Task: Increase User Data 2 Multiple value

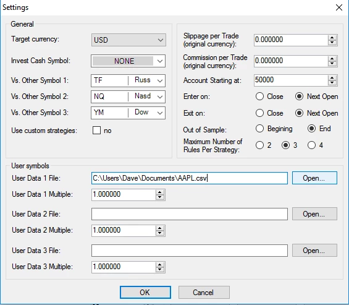Action: pyautogui.click(x=159, y=228)
